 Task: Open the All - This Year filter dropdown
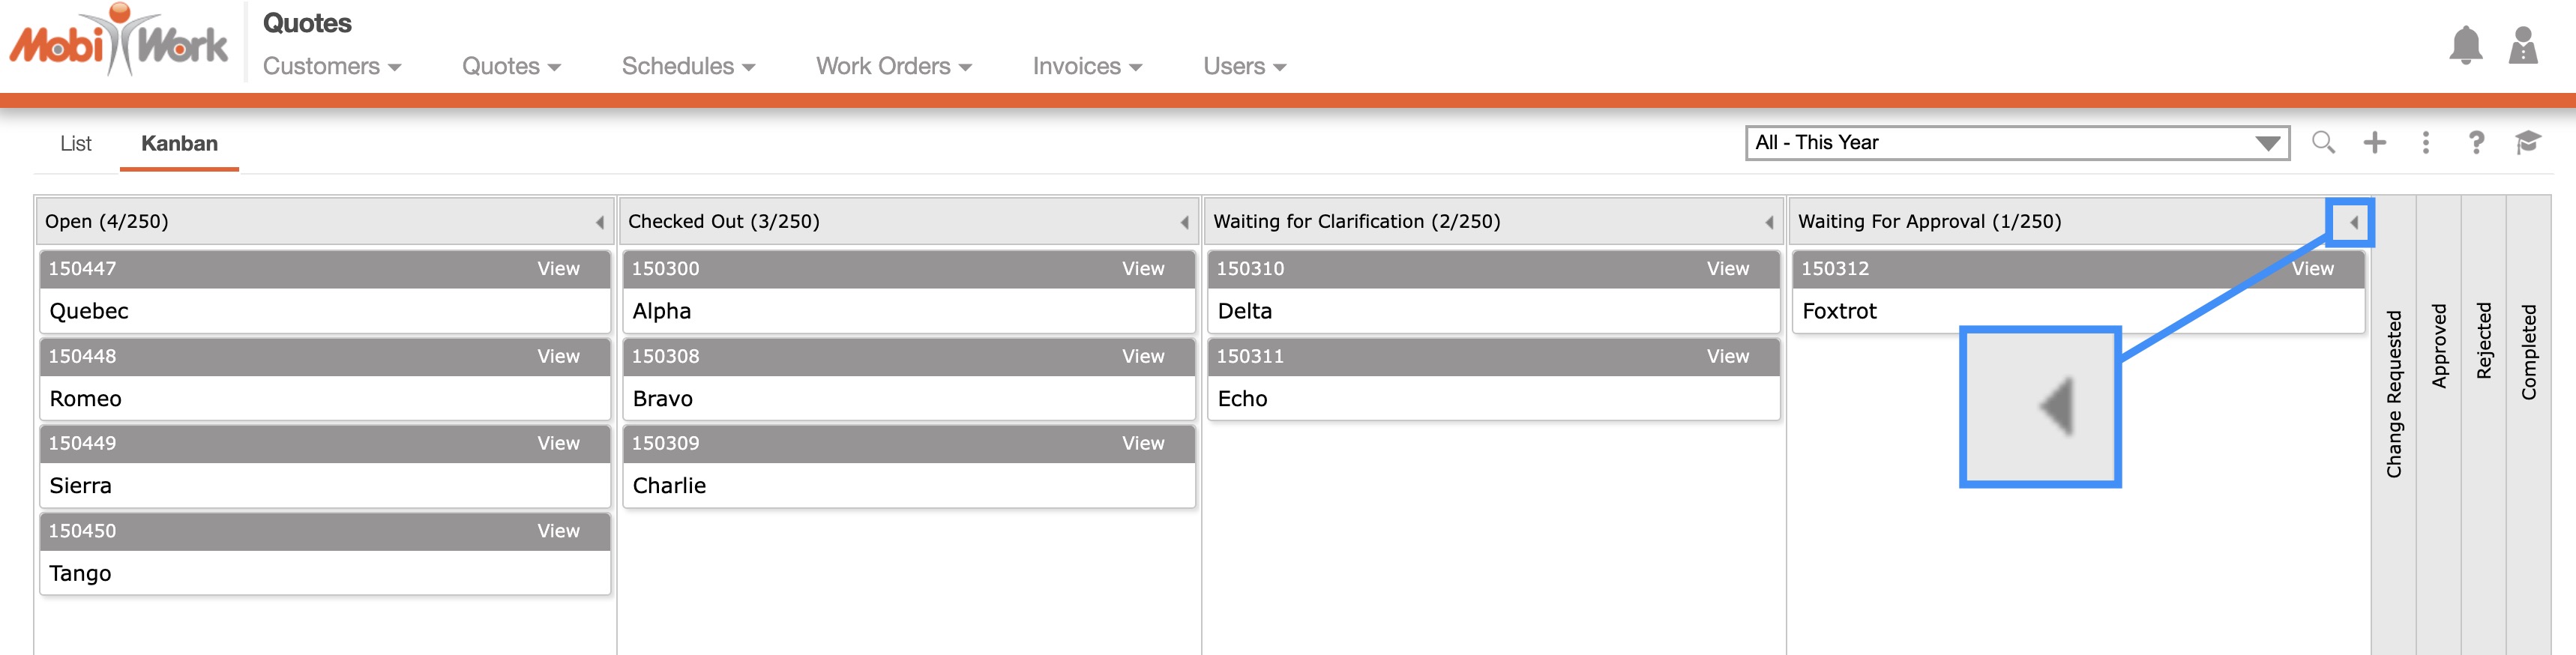click(x=2016, y=143)
